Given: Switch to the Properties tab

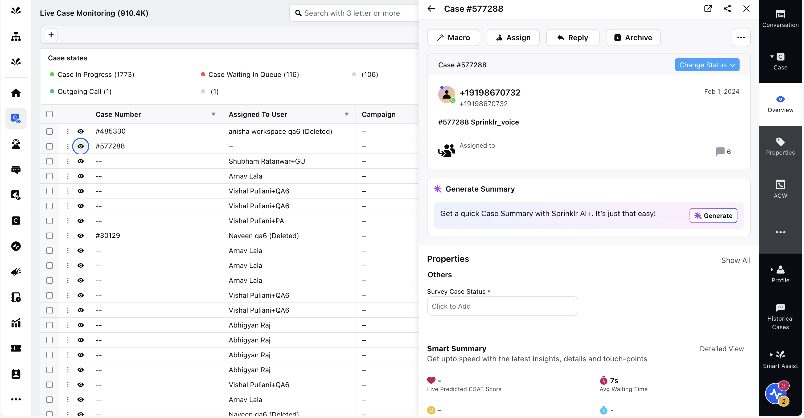Looking at the screenshot, I should [780, 147].
